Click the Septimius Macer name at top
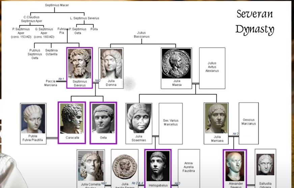294x188 pixels. coord(56,5)
